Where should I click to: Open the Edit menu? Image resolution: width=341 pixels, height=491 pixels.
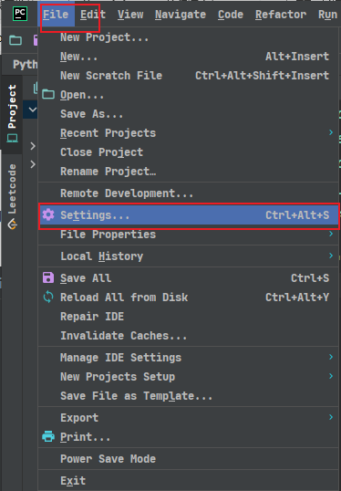(93, 15)
